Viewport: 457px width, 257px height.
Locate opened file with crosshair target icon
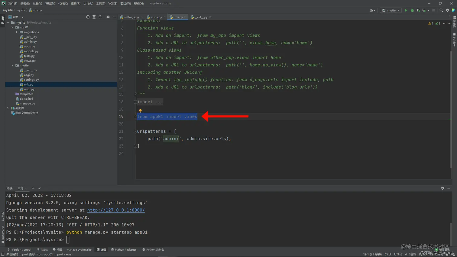[x=88, y=17]
